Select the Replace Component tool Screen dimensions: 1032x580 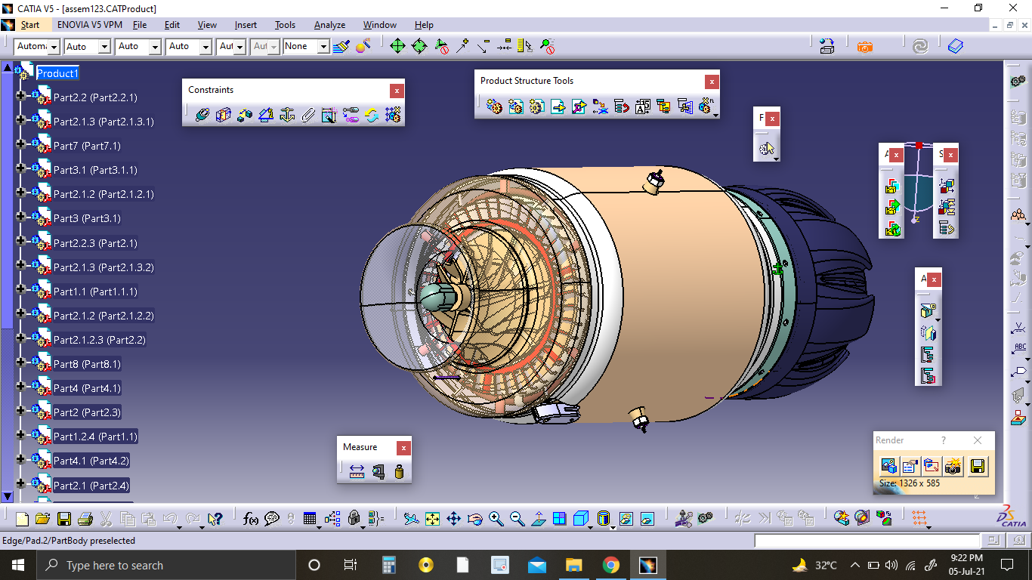[x=600, y=106]
